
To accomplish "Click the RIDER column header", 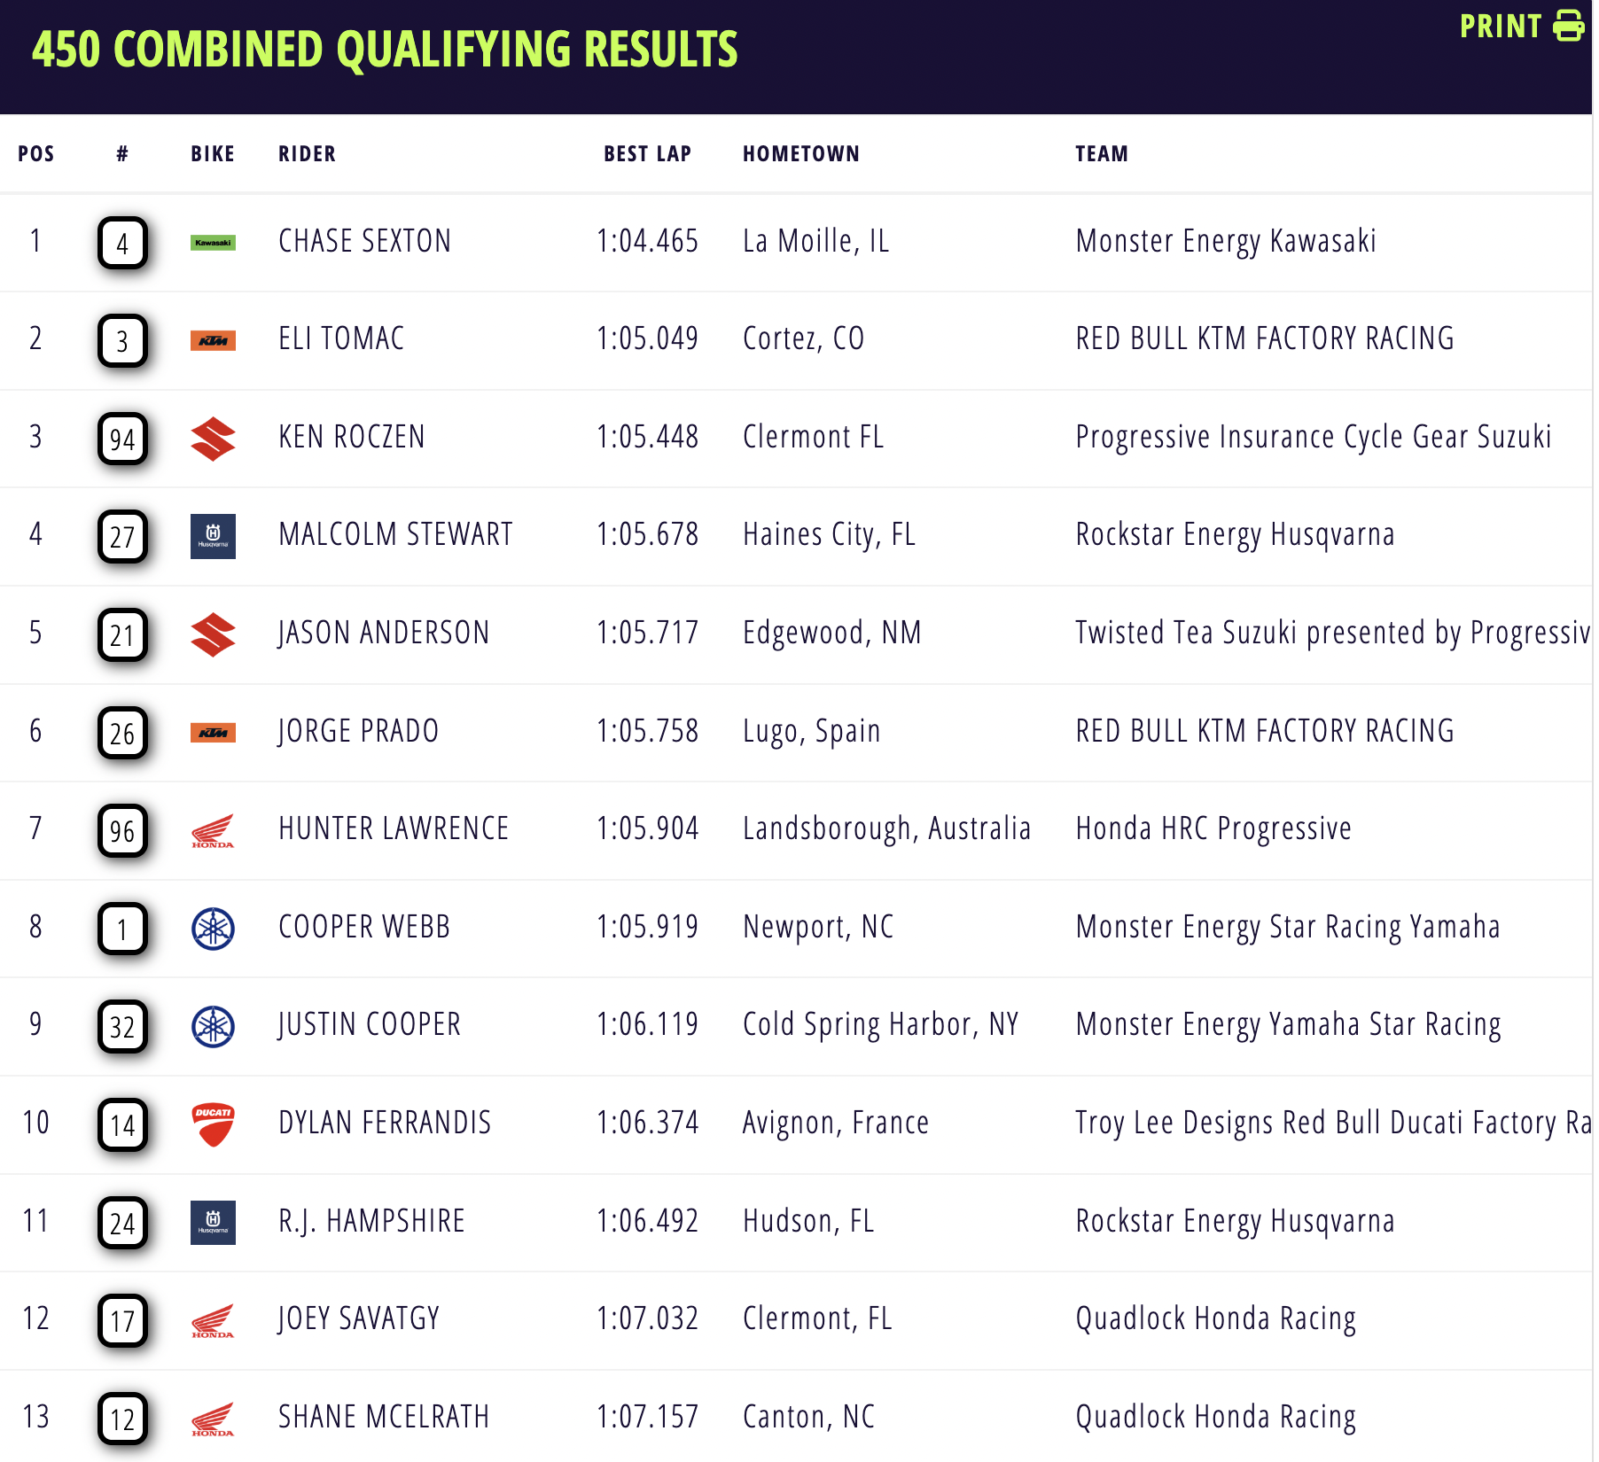I will [307, 154].
